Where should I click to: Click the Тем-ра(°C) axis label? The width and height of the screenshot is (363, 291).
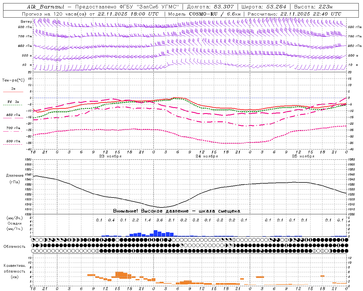pos(13,80)
